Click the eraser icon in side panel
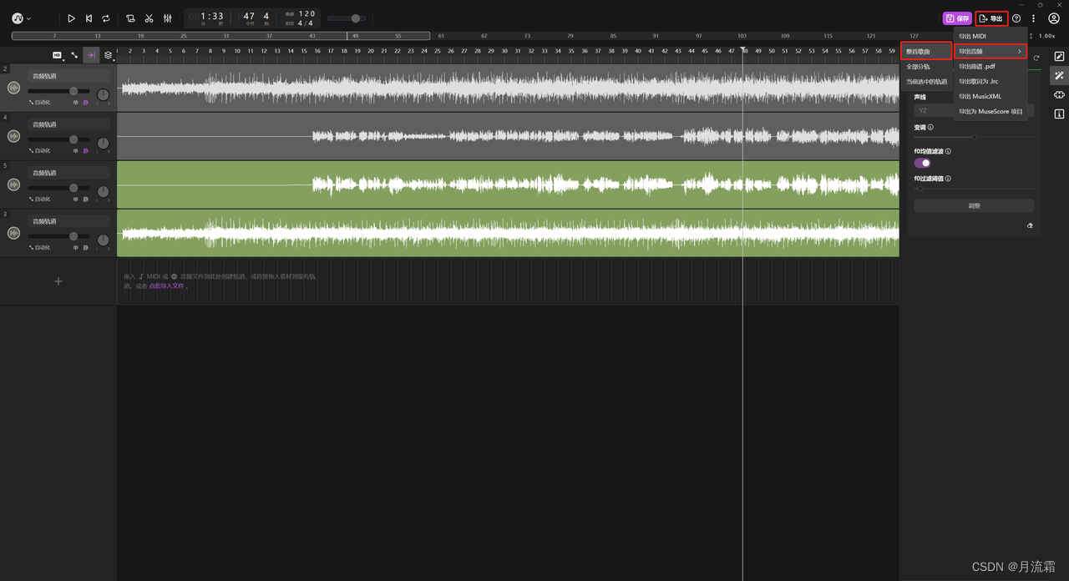Viewport: 1069px width, 581px height. coord(1030,225)
